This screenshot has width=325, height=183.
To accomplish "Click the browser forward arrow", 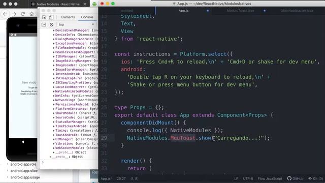I will tap(14, 14).
